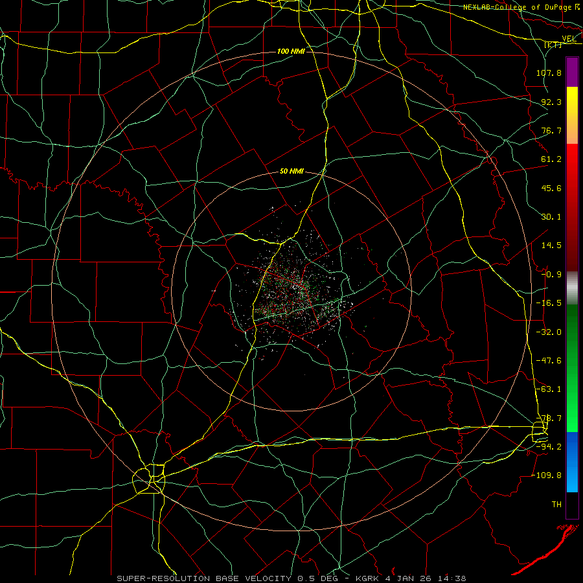Screen dimensions: 583x583
Task: Click the 100 NMI range ring label
Action: (291, 51)
